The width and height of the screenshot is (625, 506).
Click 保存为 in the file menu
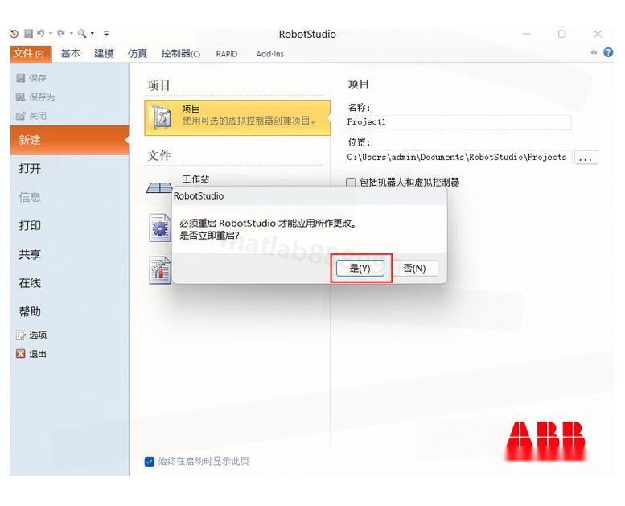click(x=35, y=97)
